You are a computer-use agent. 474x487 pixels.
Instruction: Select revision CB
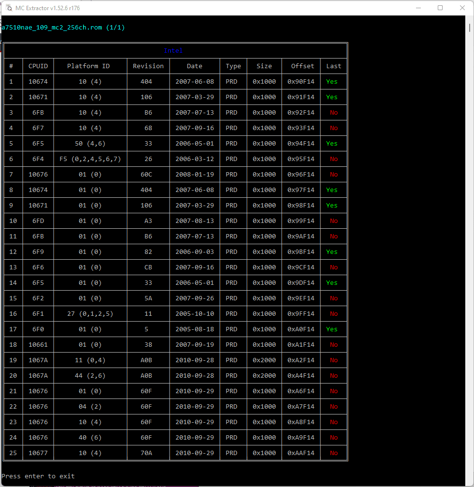click(148, 267)
